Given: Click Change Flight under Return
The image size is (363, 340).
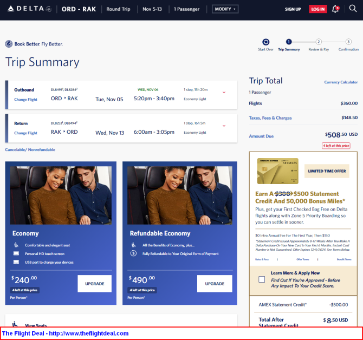Looking at the screenshot, I should [x=25, y=133].
